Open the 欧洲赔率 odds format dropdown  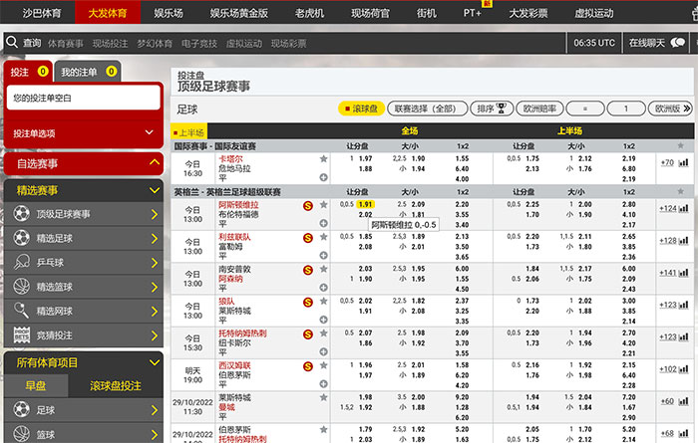pyautogui.click(x=669, y=109)
